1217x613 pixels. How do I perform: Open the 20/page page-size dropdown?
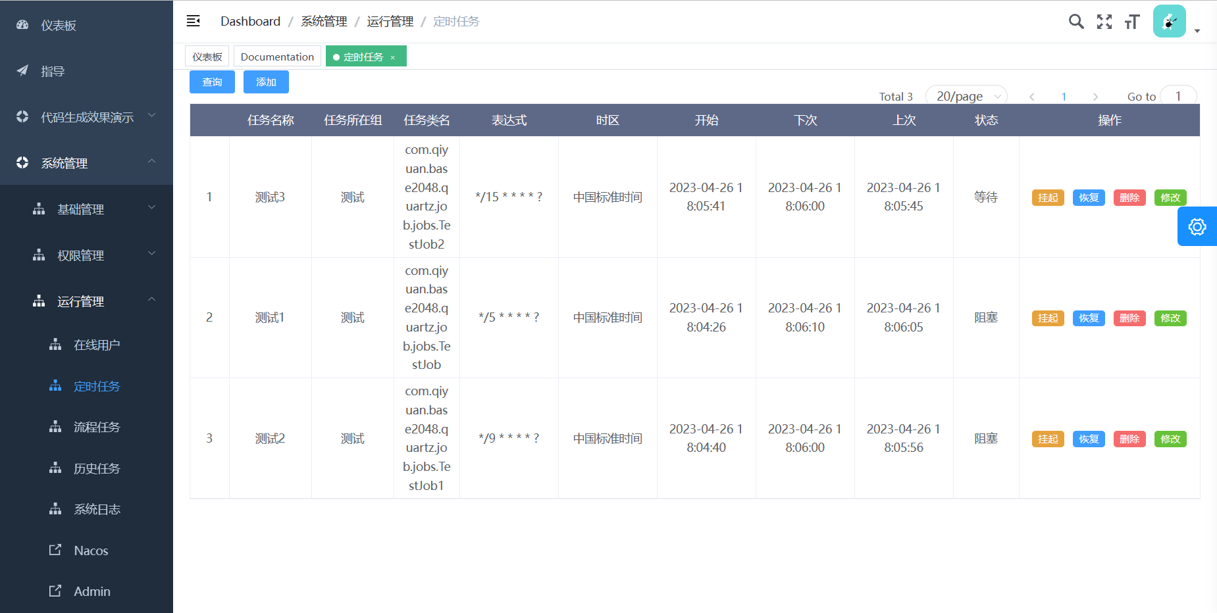click(x=966, y=96)
